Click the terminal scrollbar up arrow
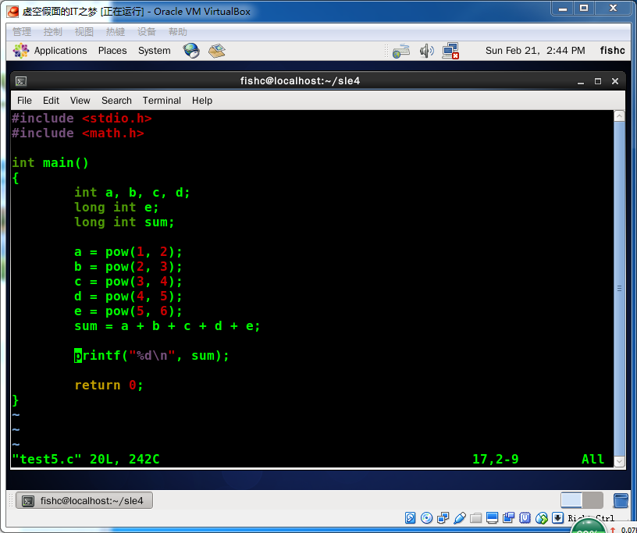 point(620,116)
